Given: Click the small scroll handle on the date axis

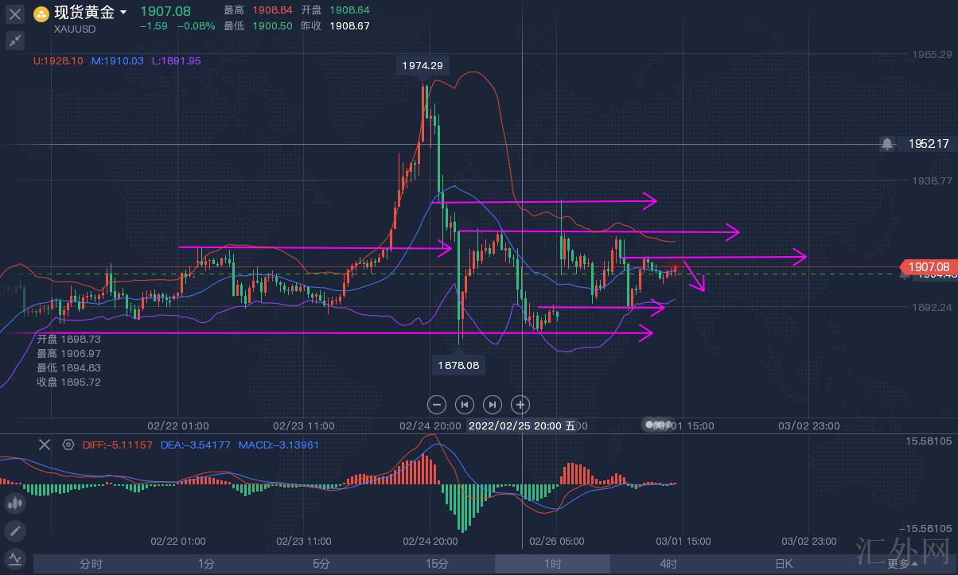Looking at the screenshot, I should (657, 425).
